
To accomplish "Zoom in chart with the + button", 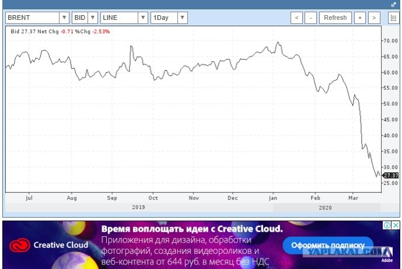I will pos(360,18).
